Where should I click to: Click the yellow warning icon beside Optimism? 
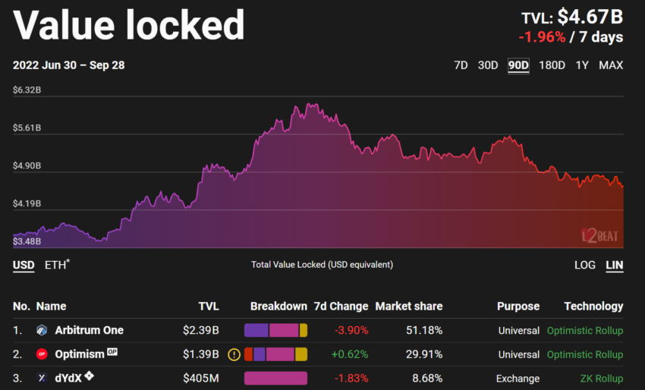[234, 354]
